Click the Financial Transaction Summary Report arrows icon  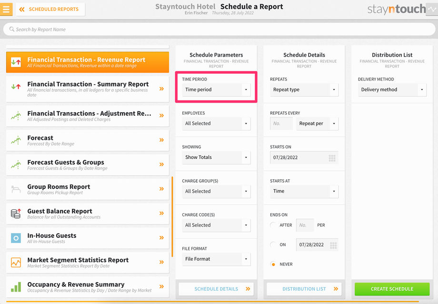click(16, 87)
